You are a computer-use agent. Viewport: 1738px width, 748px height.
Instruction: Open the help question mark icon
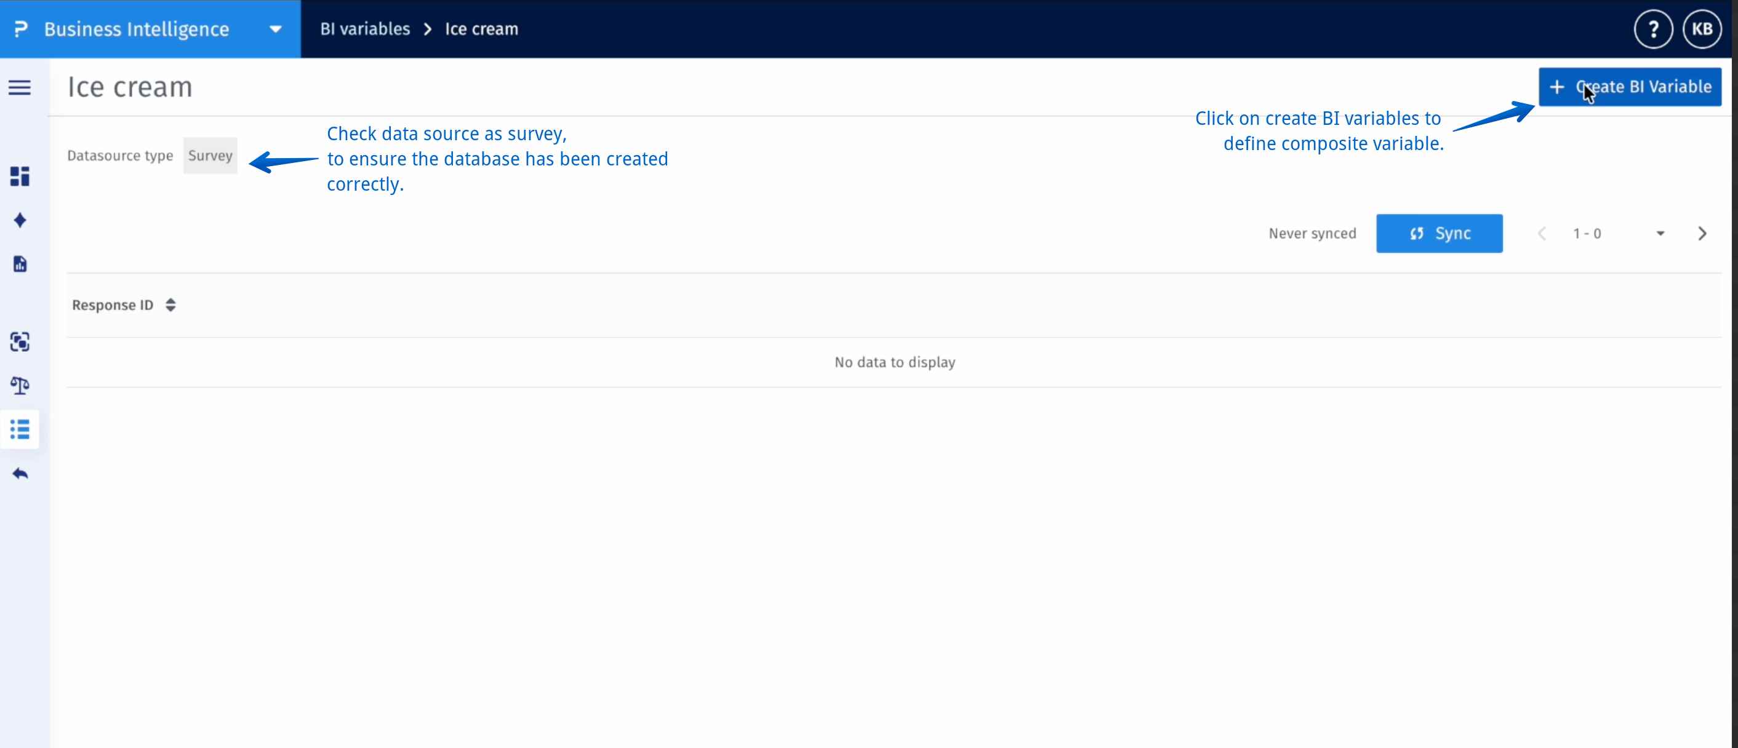[1653, 29]
